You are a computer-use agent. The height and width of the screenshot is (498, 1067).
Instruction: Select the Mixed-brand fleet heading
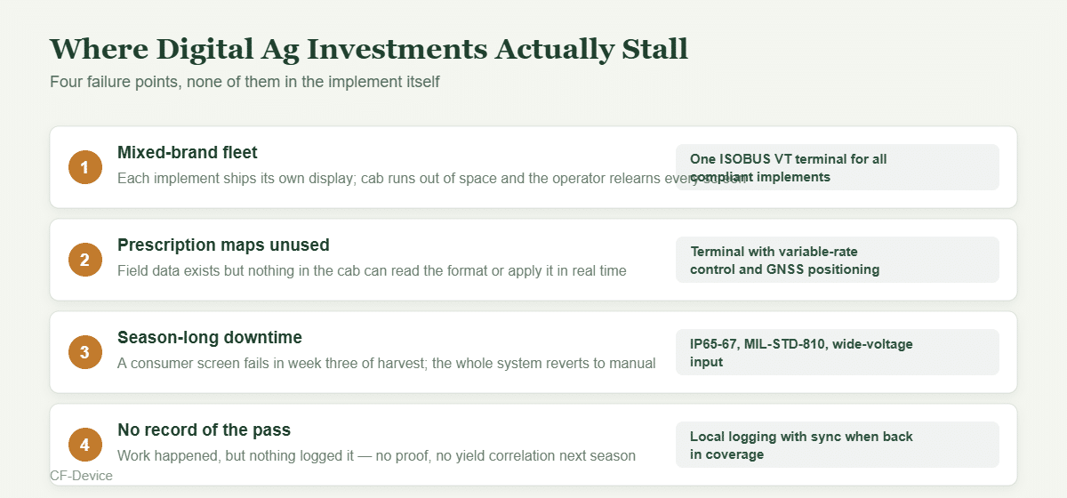(x=188, y=153)
